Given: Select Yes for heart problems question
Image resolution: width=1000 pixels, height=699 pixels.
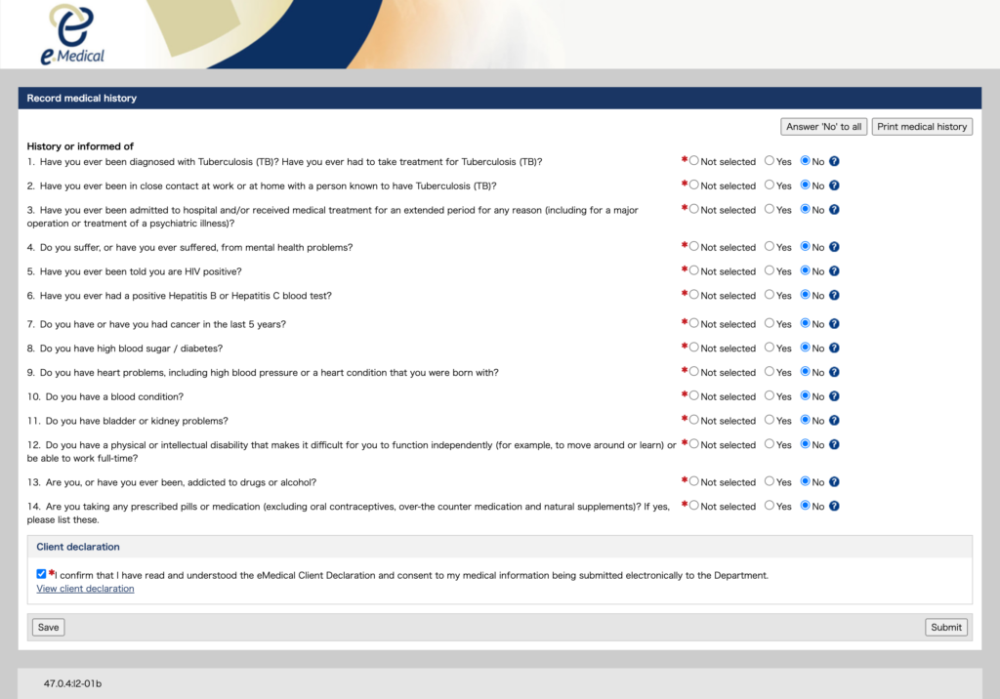Looking at the screenshot, I should click(770, 372).
